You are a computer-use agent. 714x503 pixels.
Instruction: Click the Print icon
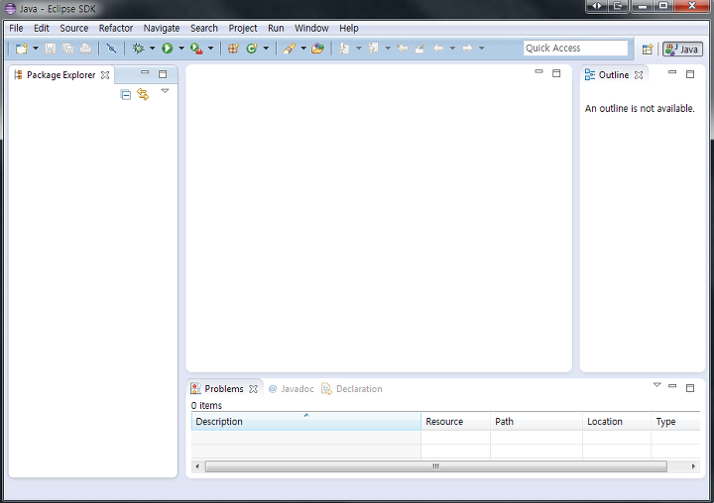85,49
